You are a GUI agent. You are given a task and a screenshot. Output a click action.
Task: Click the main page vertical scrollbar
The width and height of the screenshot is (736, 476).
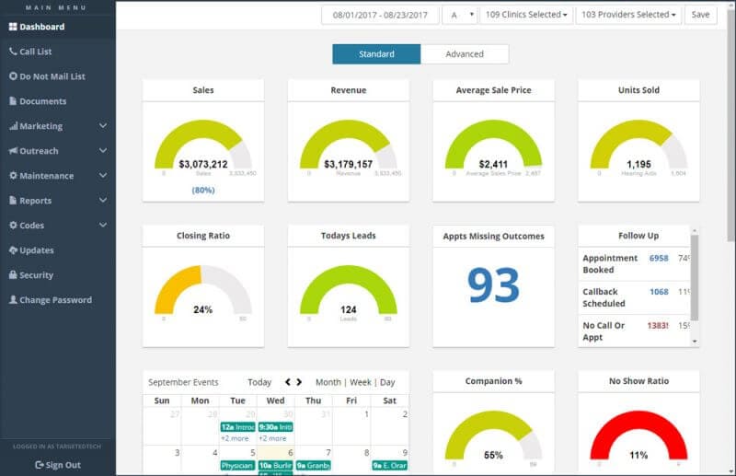(x=731, y=124)
